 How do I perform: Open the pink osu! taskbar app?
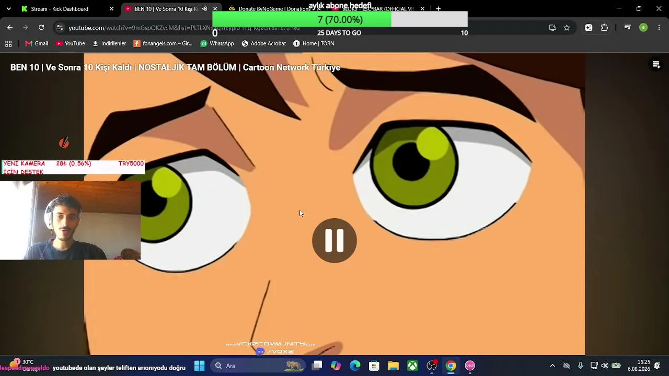[x=470, y=366]
